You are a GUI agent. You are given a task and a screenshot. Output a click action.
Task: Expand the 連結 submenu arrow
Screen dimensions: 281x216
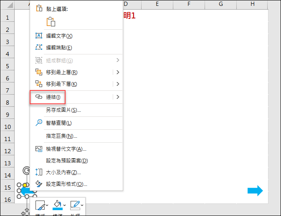tap(118, 97)
